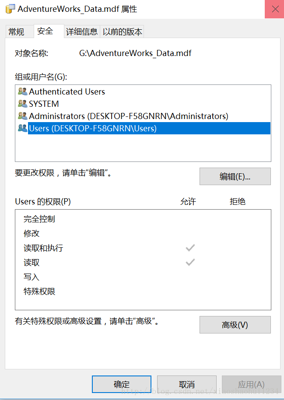Switch to the 常规 tab

tap(17, 32)
